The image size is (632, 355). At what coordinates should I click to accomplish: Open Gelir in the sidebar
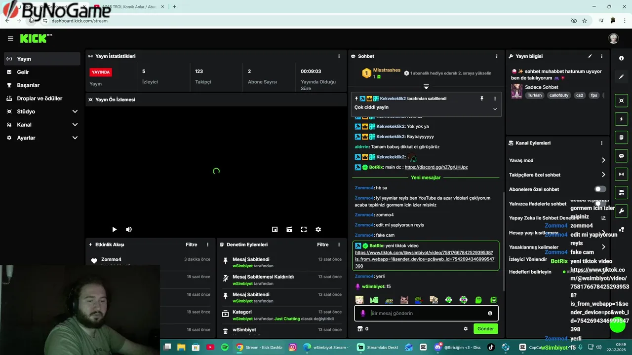coord(42,72)
